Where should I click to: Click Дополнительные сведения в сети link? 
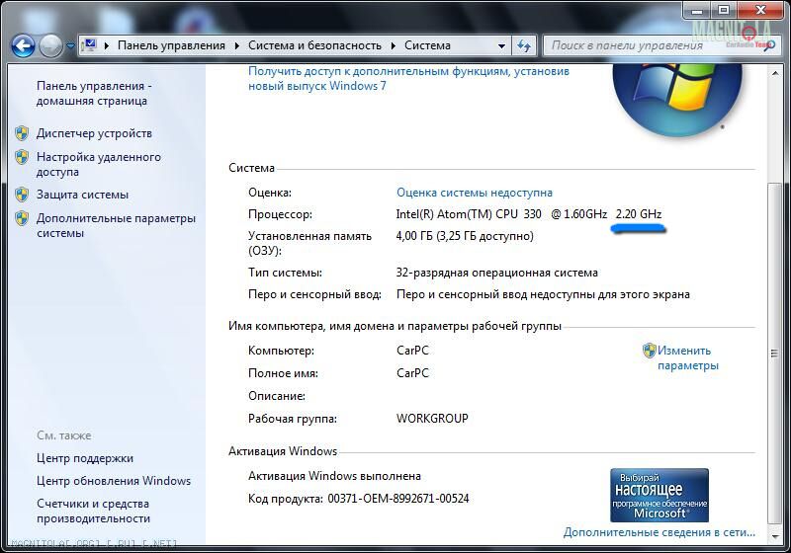[659, 532]
